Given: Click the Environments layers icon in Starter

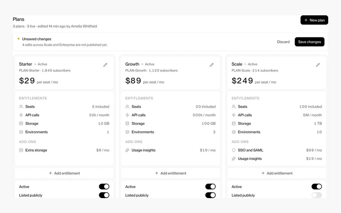Looking at the screenshot, I should click(x=21, y=132).
